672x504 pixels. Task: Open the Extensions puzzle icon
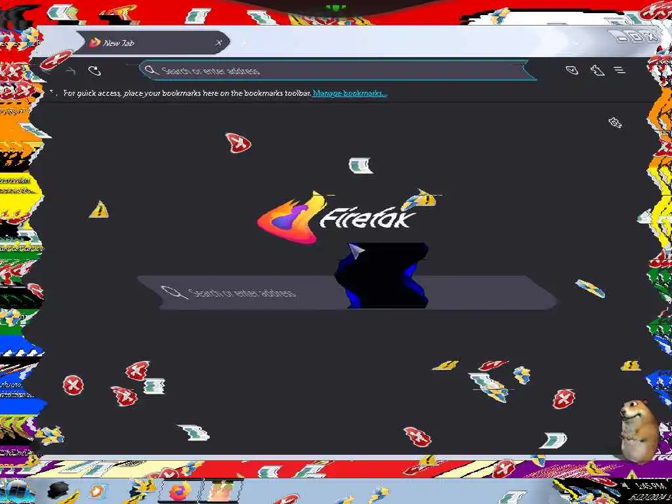597,70
